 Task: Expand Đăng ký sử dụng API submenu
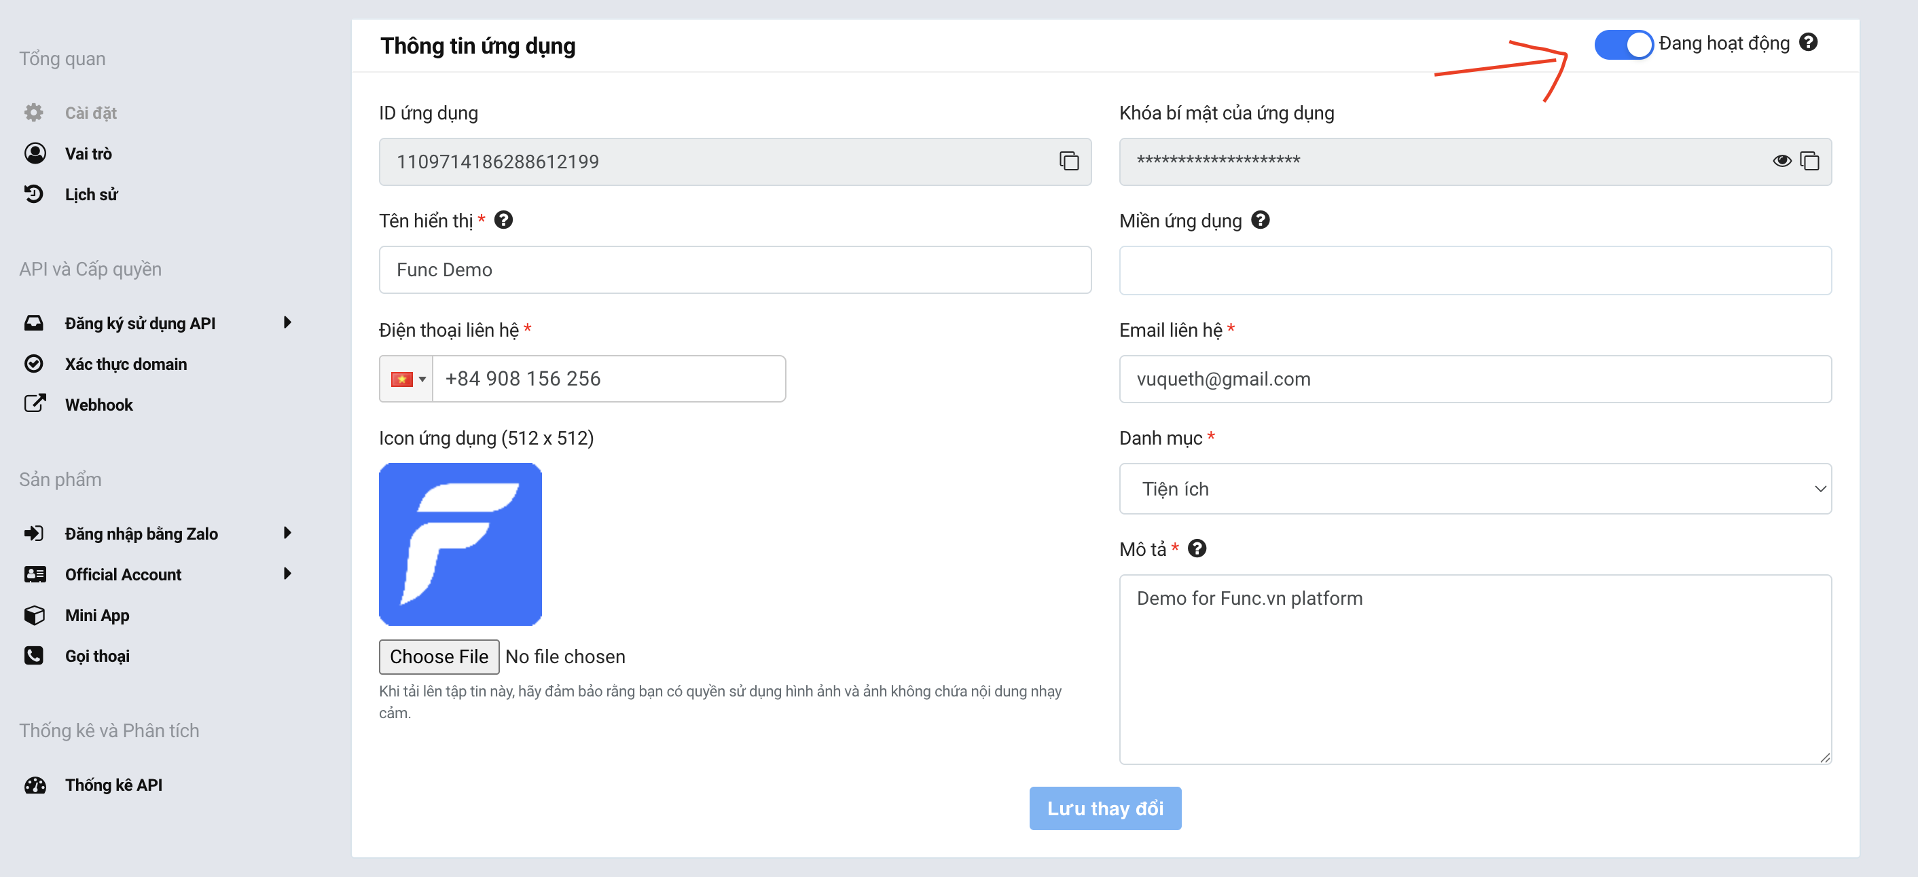coord(287,322)
